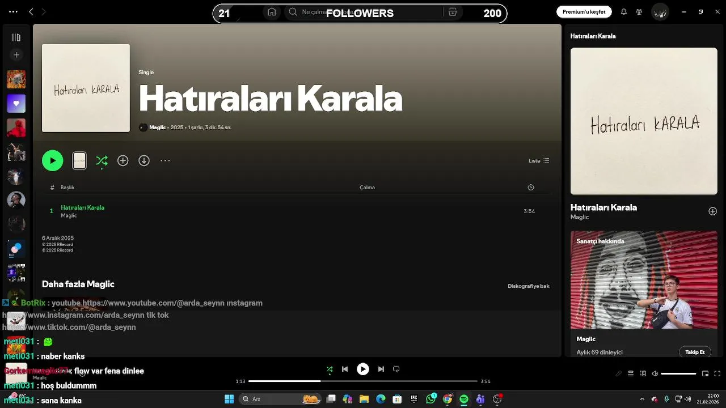Image resolution: width=726 pixels, height=408 pixels.
Task: Open the friend activity icon
Action: (639, 11)
